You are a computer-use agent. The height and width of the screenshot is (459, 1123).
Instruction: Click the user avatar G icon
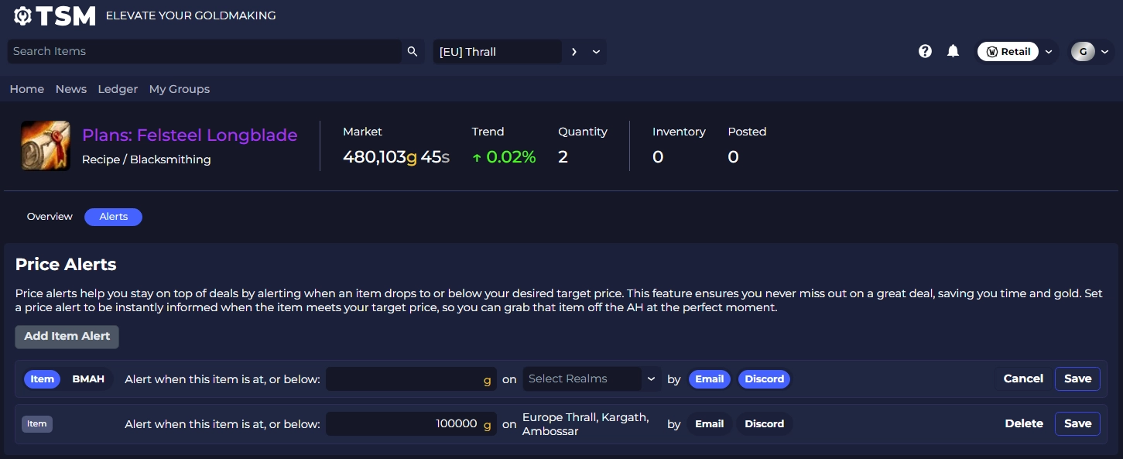(1083, 52)
